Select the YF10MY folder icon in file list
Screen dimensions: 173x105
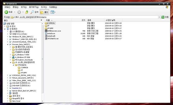click(x=46, y=28)
